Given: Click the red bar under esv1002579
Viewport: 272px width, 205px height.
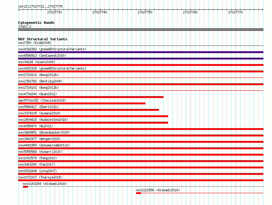Looking at the screenshot, I should pos(141,161).
